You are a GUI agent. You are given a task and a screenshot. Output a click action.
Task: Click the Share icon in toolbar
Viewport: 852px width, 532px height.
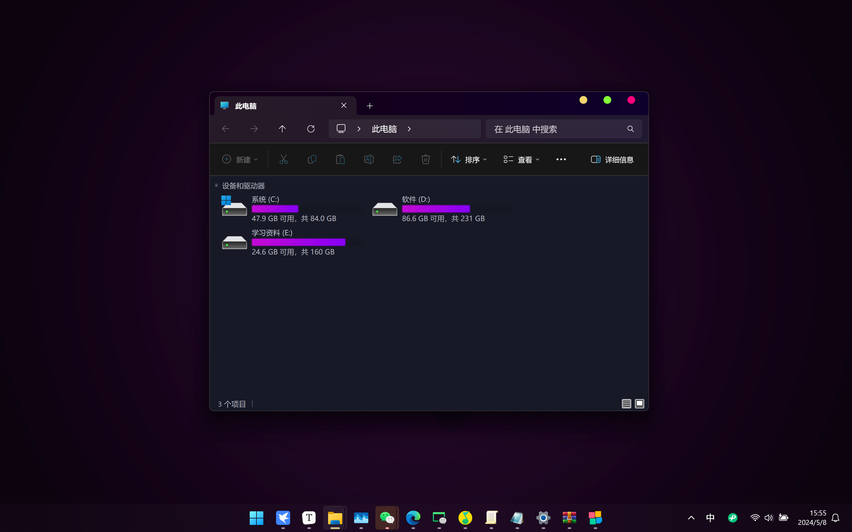point(397,159)
